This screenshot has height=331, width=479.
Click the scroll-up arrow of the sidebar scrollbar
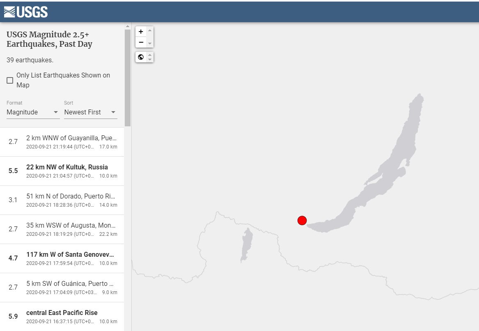(x=128, y=27)
